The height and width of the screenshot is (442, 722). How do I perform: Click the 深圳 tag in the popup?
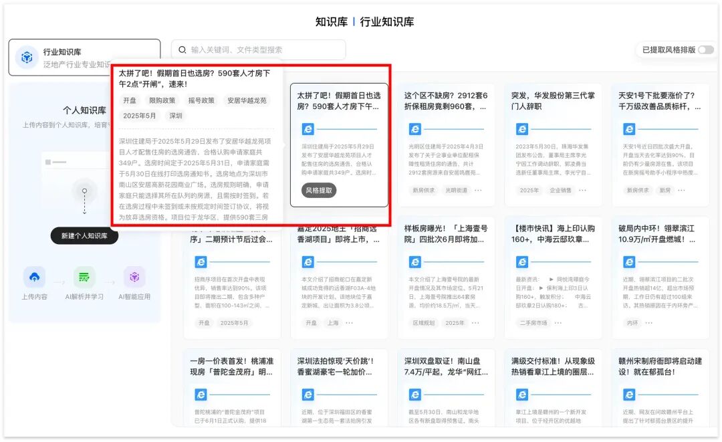pos(175,116)
